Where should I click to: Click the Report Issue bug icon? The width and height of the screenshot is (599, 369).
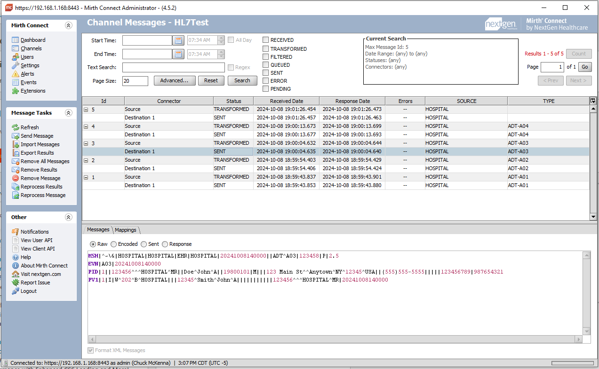16,283
